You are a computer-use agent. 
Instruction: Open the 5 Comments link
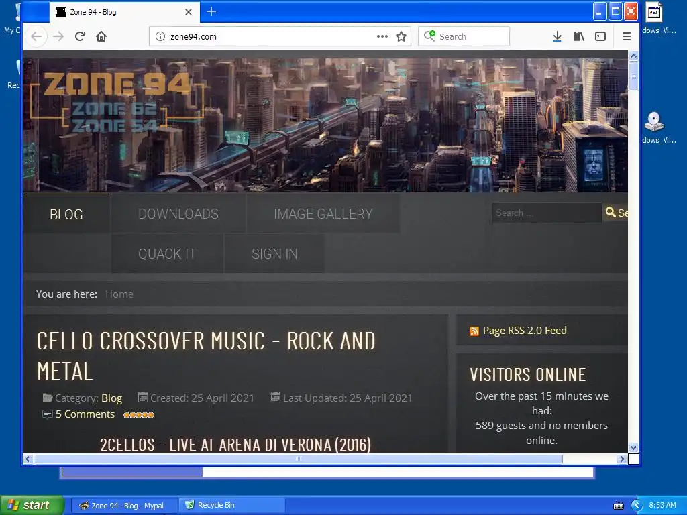coord(85,414)
